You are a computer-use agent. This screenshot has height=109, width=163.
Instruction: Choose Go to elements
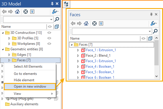[x=25, y=74]
